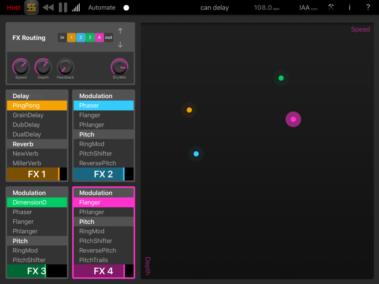Open the FX rack view icon

tap(31, 7)
